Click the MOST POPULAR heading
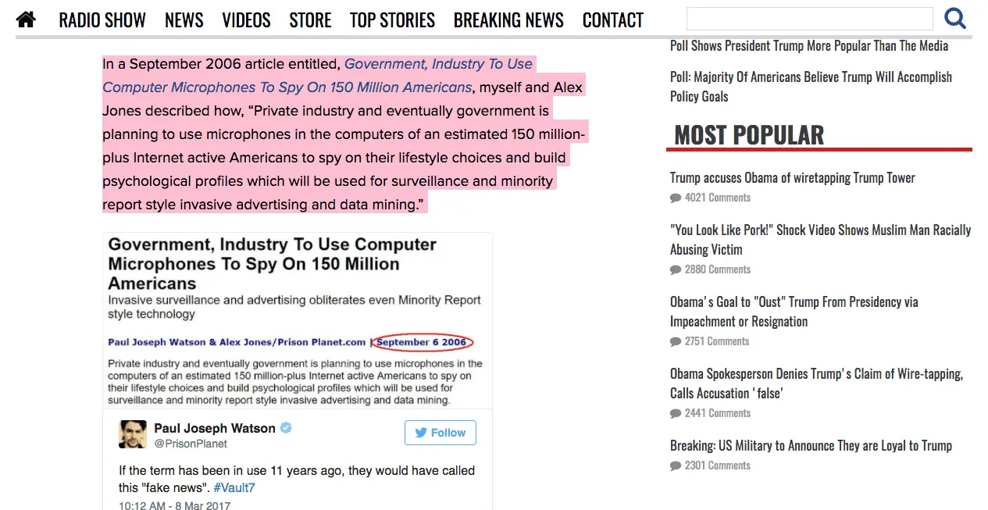 click(749, 135)
